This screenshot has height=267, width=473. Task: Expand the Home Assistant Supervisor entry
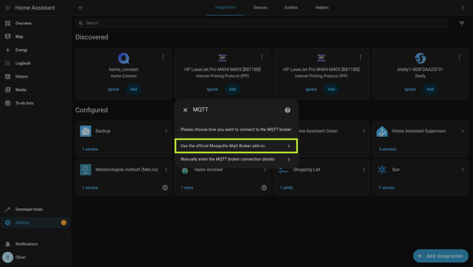[462, 131]
